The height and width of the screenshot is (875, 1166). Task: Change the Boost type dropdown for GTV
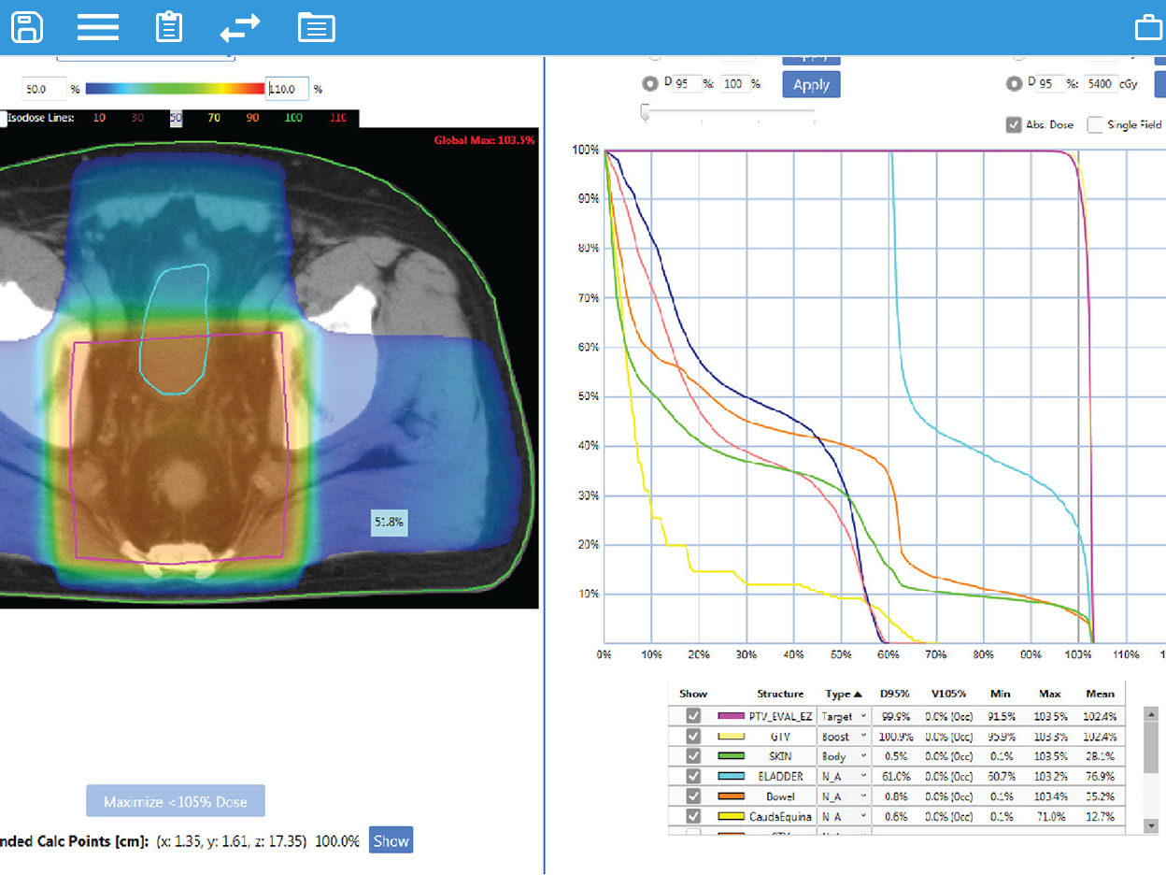pos(844,737)
